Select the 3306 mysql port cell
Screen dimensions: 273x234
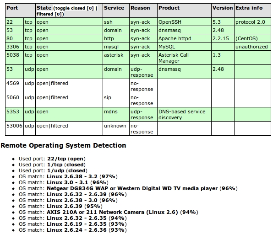coord(15,47)
